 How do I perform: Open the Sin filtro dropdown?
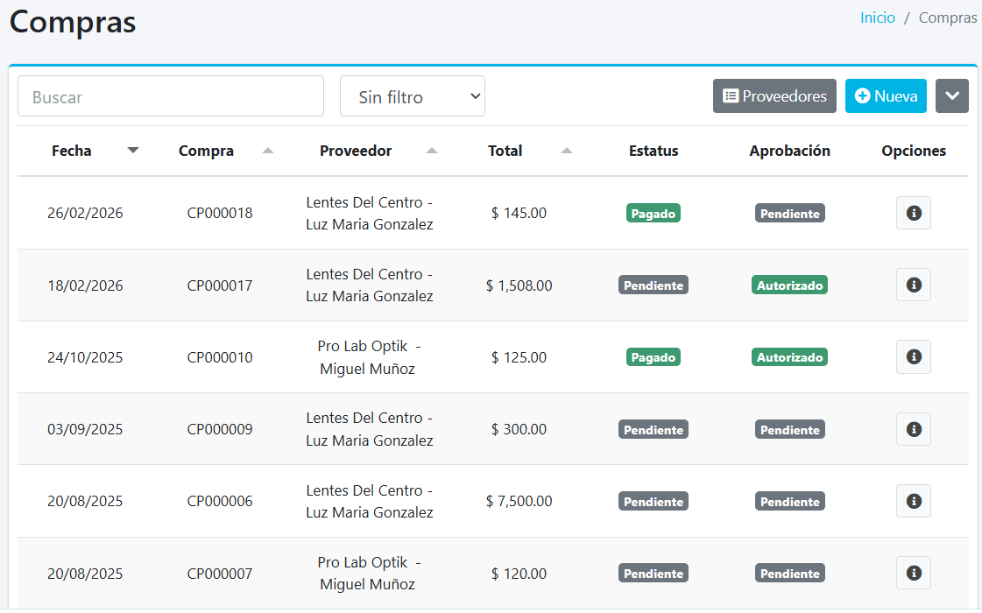coord(412,96)
